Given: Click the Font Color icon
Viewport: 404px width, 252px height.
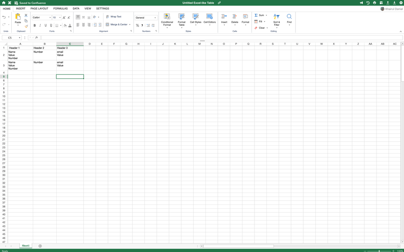Looking at the screenshot, I should coord(70,25).
